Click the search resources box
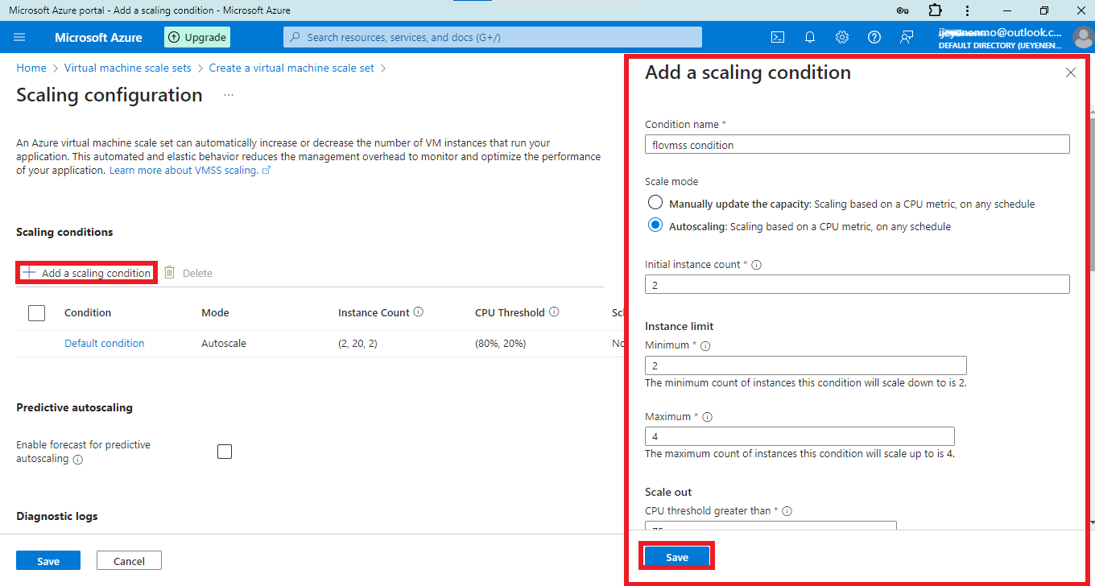 [492, 37]
